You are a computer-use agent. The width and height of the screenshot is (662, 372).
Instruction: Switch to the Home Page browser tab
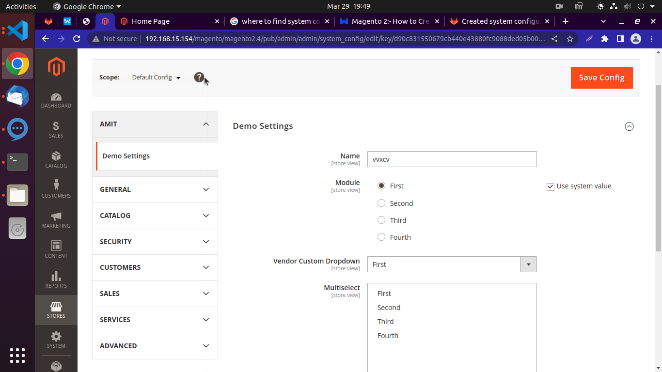[170, 21]
